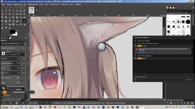Create a new layer in layers panel

tap(168, 103)
